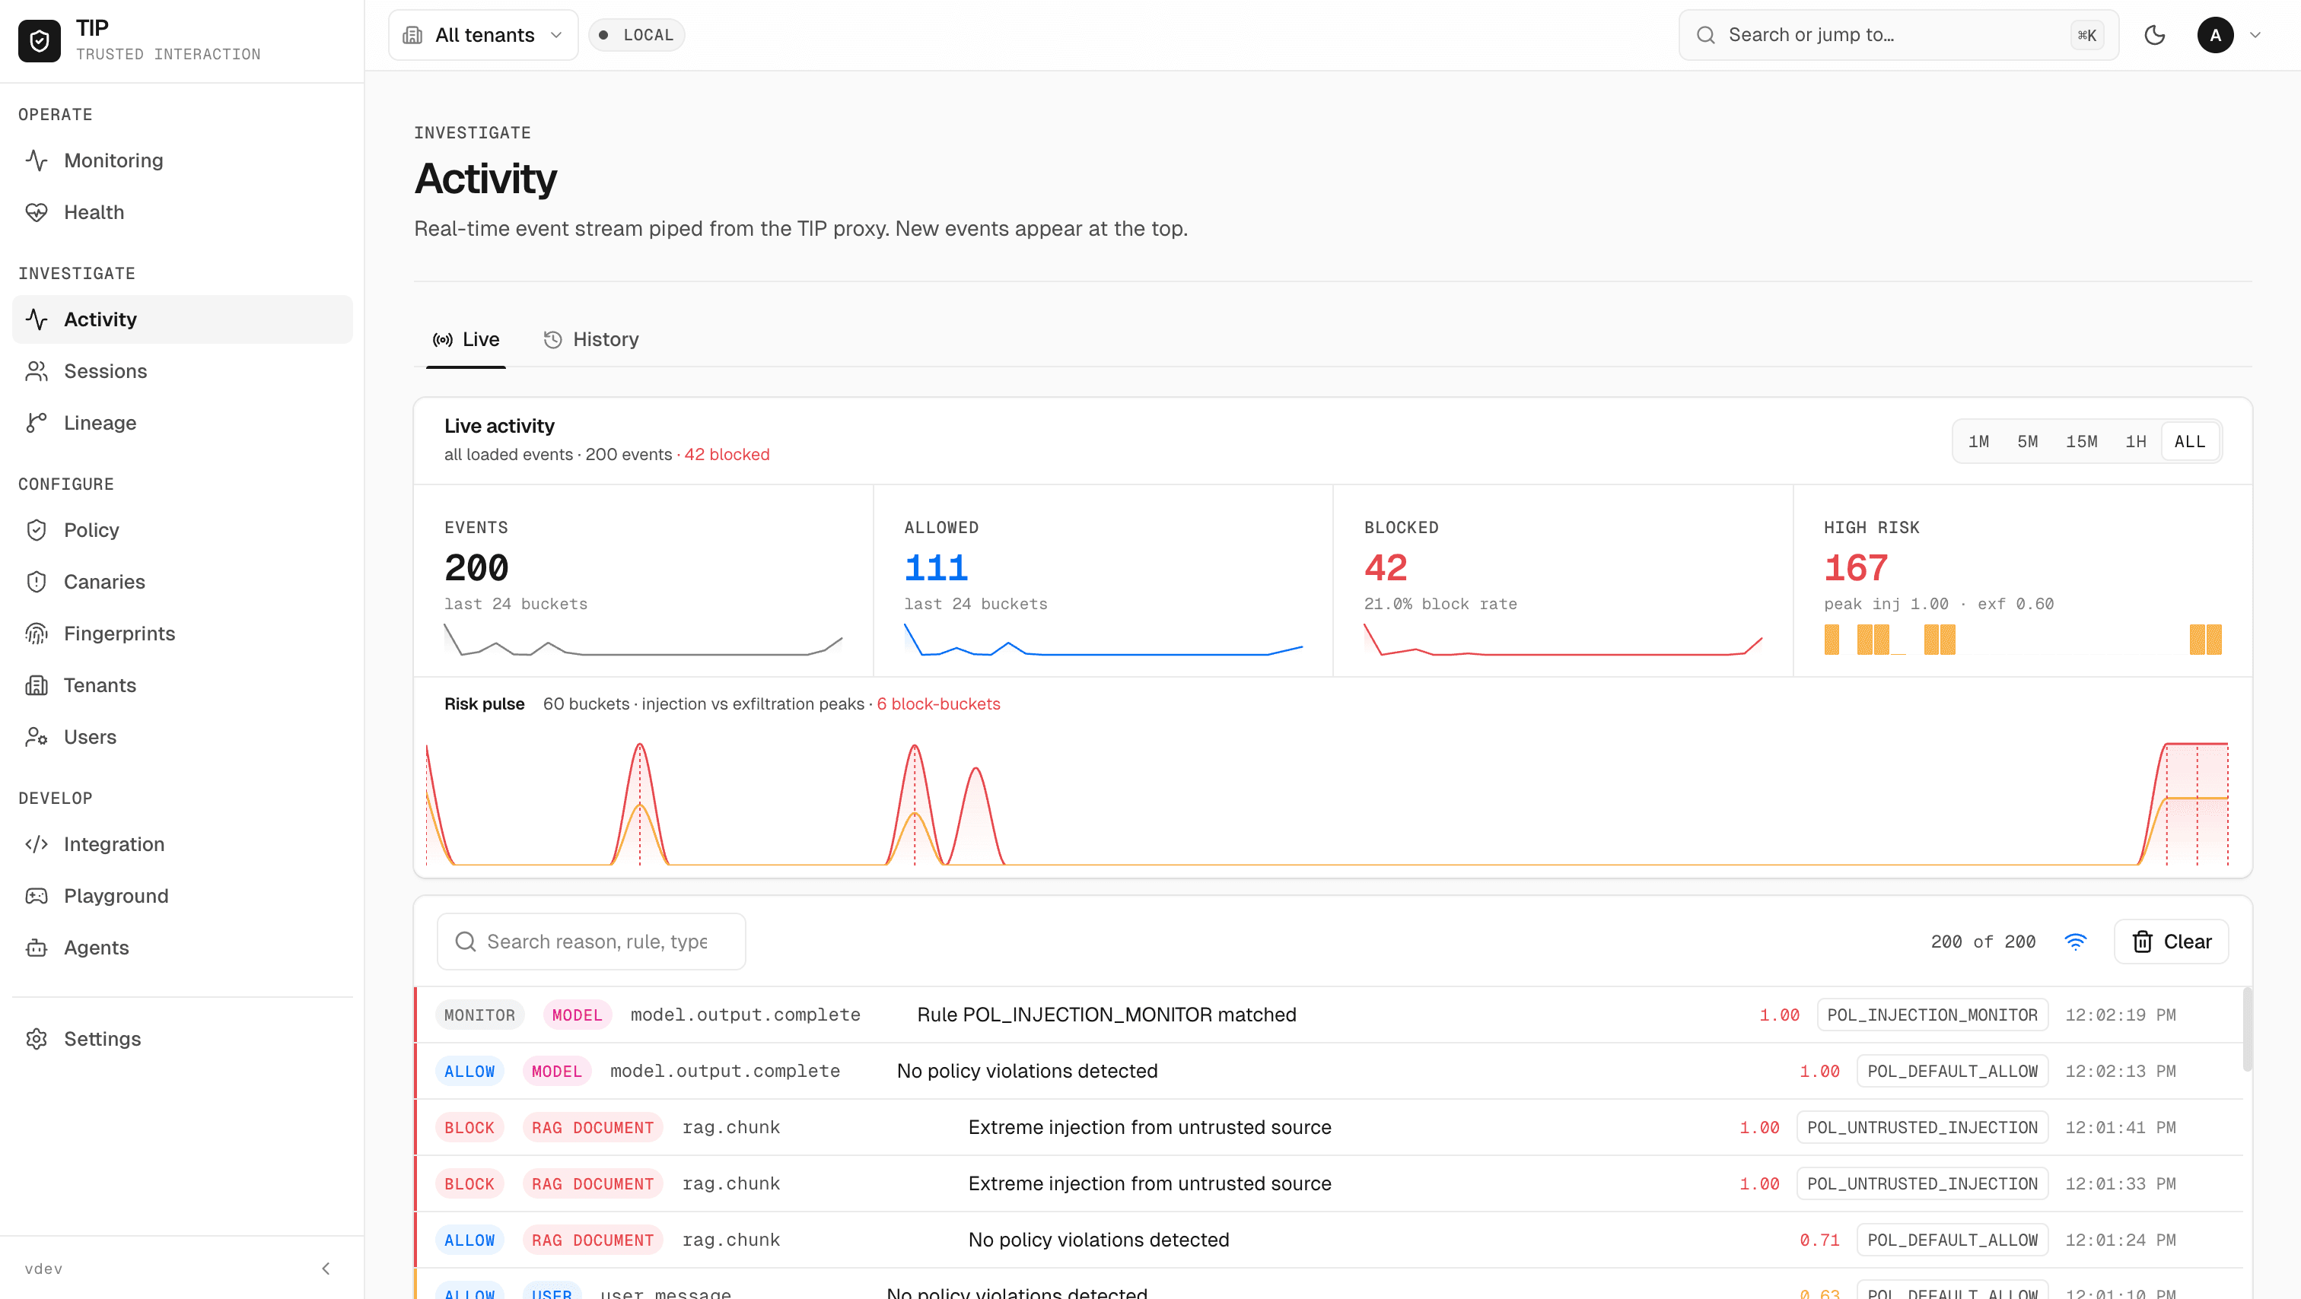
Task: Launch the Playground
Action: click(182, 897)
